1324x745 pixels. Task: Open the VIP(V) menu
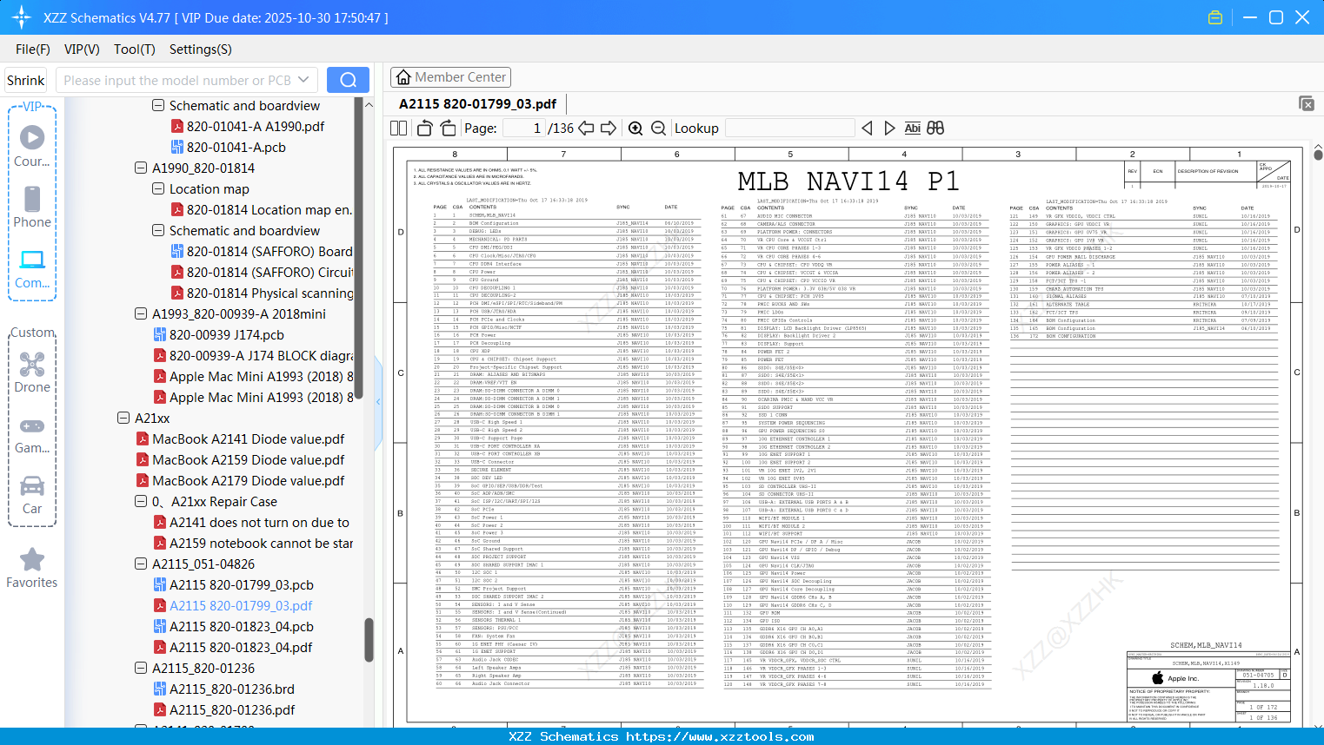point(82,49)
